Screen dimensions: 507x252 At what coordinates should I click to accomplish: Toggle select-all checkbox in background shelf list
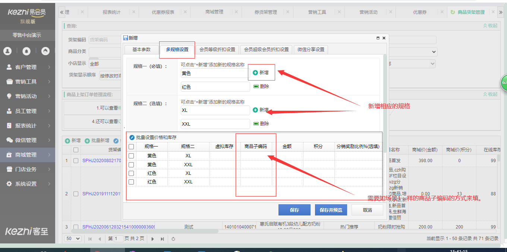(76, 150)
